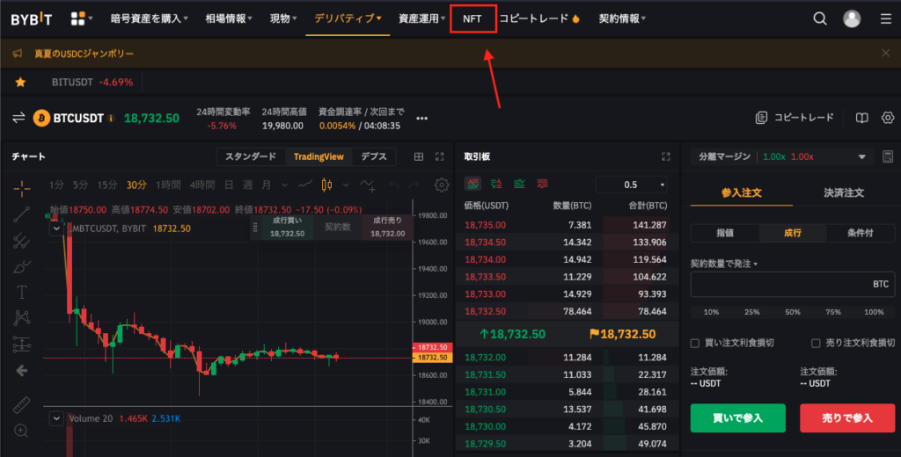
Task: Set quantity slider to 50%
Action: click(x=793, y=312)
